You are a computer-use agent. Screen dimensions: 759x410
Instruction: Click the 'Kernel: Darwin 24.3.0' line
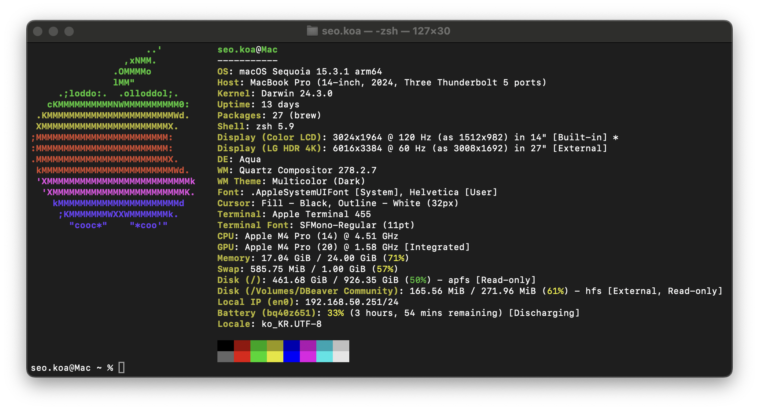click(275, 94)
